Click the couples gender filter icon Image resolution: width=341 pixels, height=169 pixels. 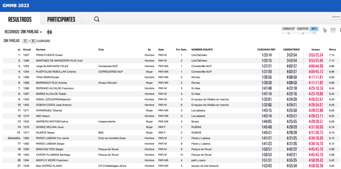pos(50,32)
